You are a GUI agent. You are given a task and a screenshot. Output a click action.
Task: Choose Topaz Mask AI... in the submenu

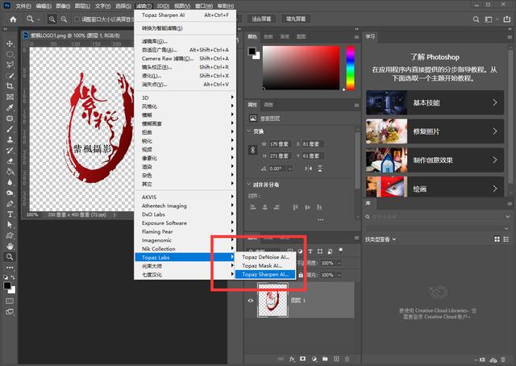[x=265, y=265]
